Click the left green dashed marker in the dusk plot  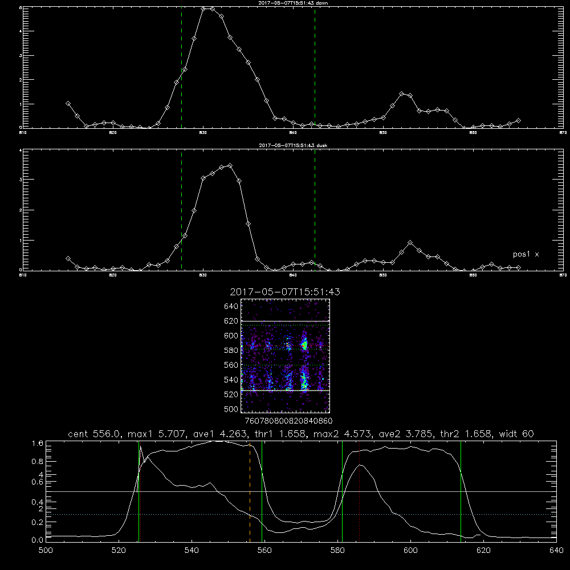[181, 210]
